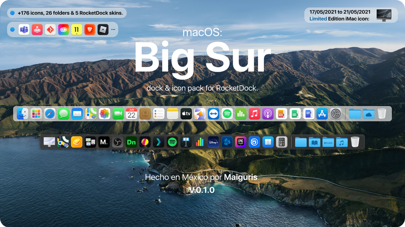Launch OBS Studio icon
Image resolution: width=405 pixels, height=227 pixels.
point(118,142)
